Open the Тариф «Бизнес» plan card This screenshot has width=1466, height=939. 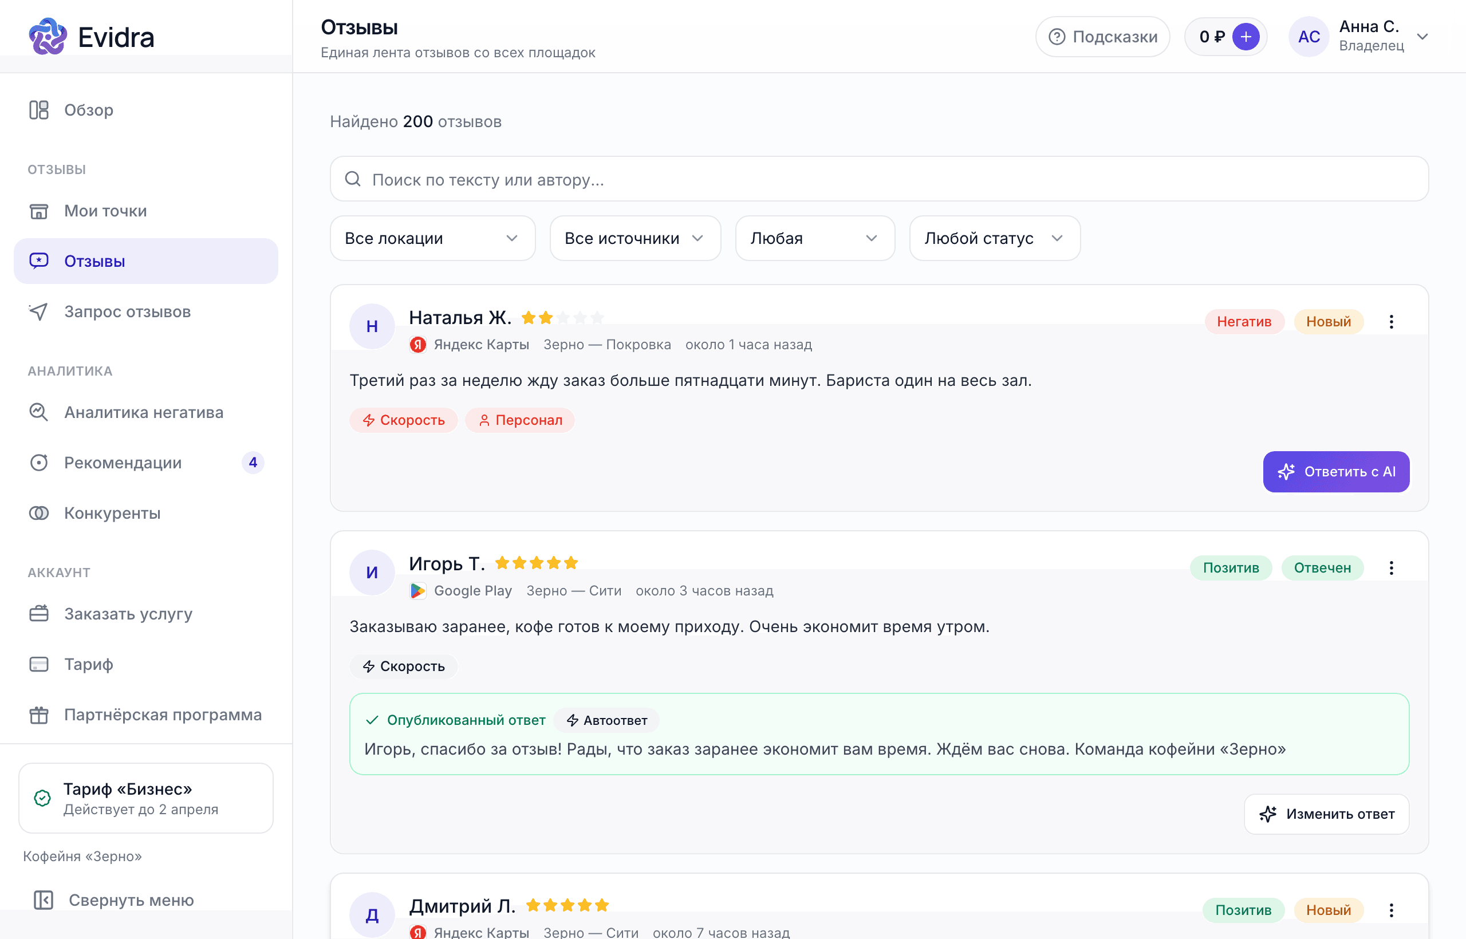coord(146,798)
